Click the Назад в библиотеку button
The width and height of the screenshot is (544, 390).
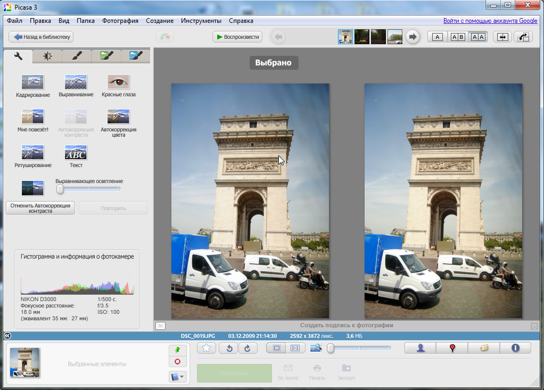(41, 37)
